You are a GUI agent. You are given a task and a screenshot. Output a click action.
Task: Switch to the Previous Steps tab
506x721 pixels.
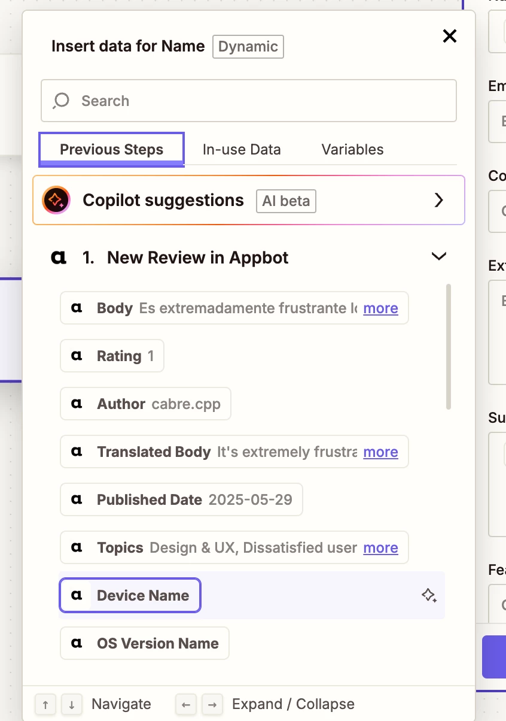[x=112, y=150]
